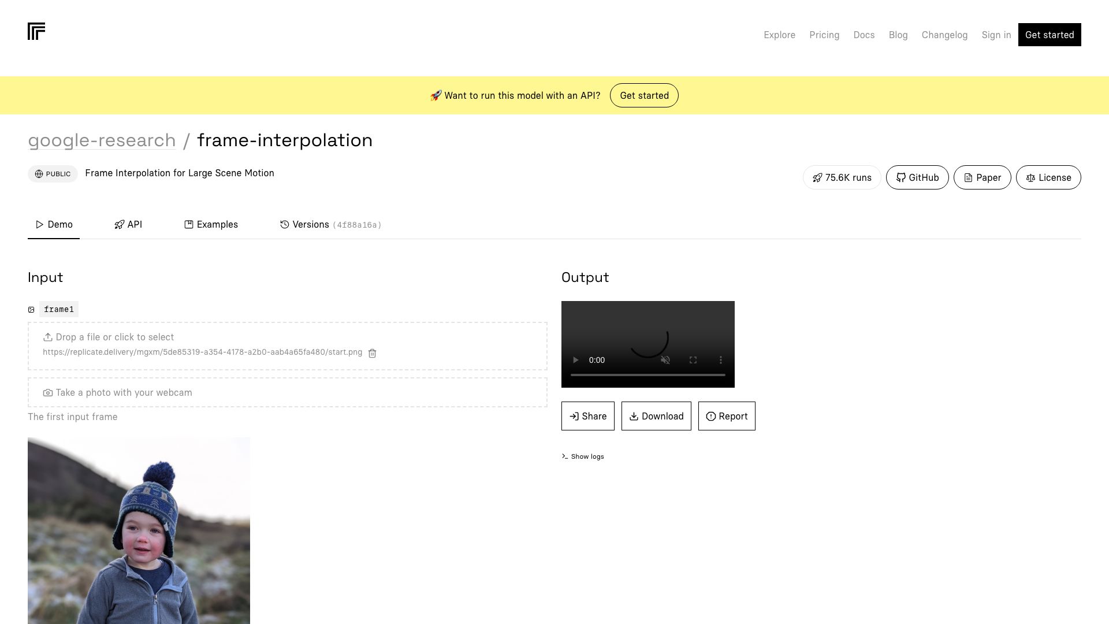Switch to the Demo tab
1109x624 pixels.
click(x=54, y=224)
